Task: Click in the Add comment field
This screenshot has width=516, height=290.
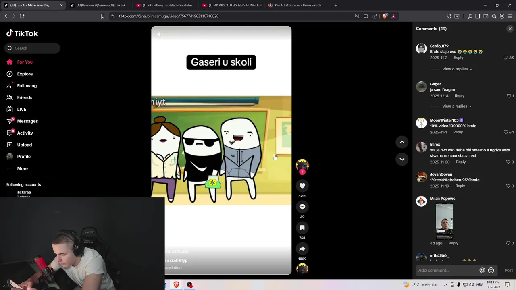Action: [447, 271]
